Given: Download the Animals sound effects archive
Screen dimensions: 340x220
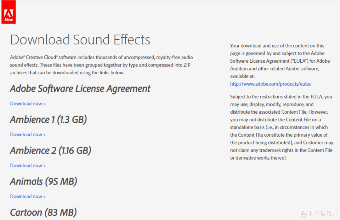Looking at the screenshot, I should point(26,196).
